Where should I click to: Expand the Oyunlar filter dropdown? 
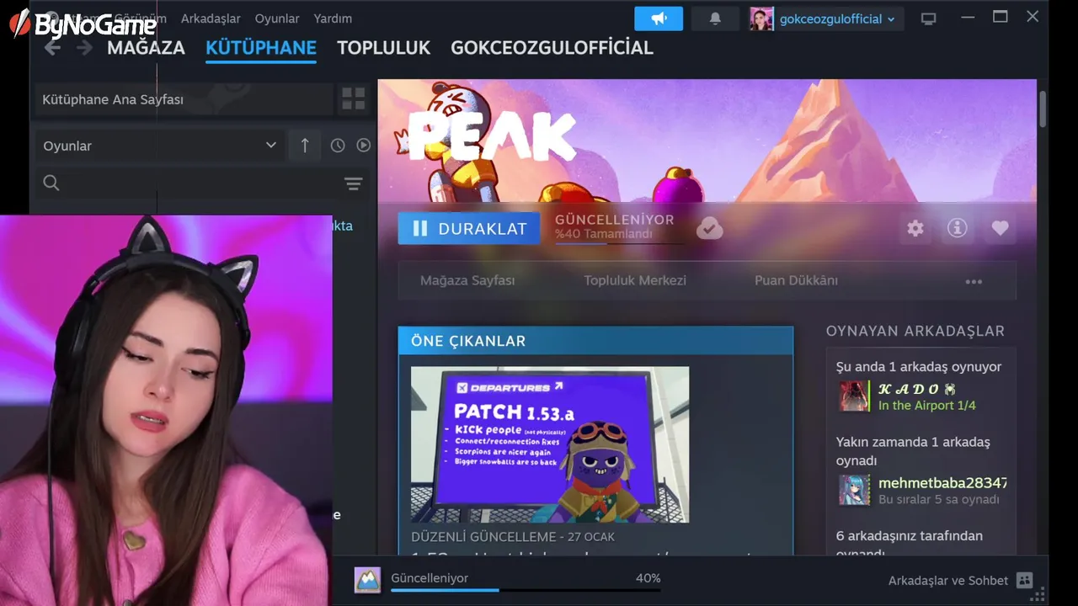(x=159, y=146)
